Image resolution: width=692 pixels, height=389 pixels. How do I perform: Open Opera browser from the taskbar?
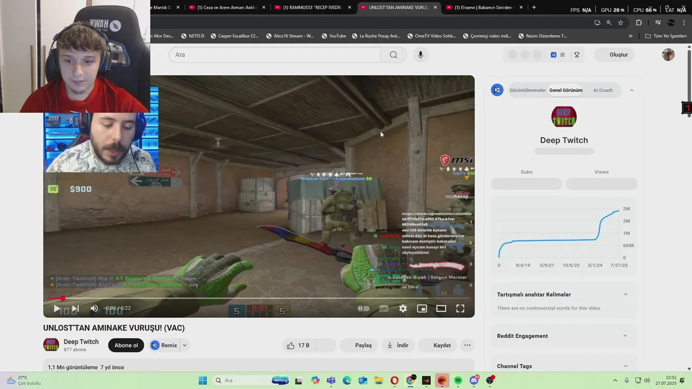[x=394, y=380]
